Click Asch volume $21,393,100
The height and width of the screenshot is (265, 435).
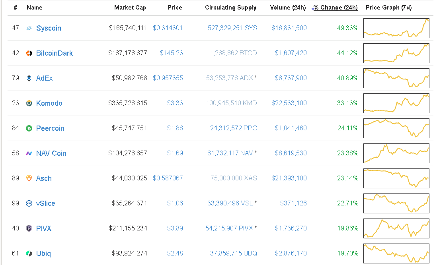[x=289, y=178]
